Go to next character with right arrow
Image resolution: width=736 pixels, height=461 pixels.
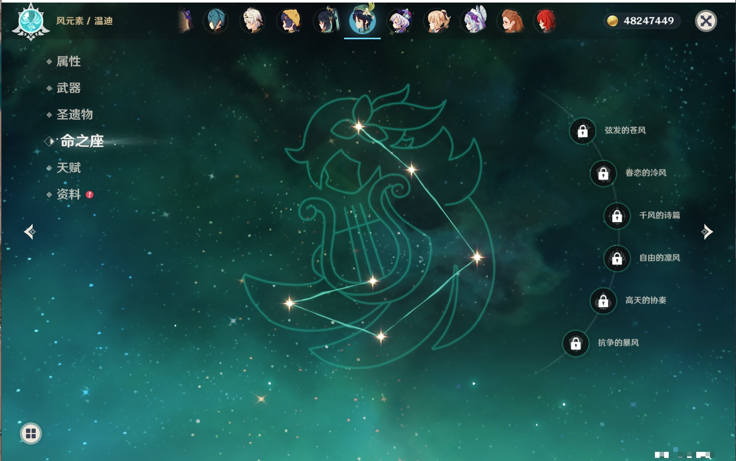point(706,232)
